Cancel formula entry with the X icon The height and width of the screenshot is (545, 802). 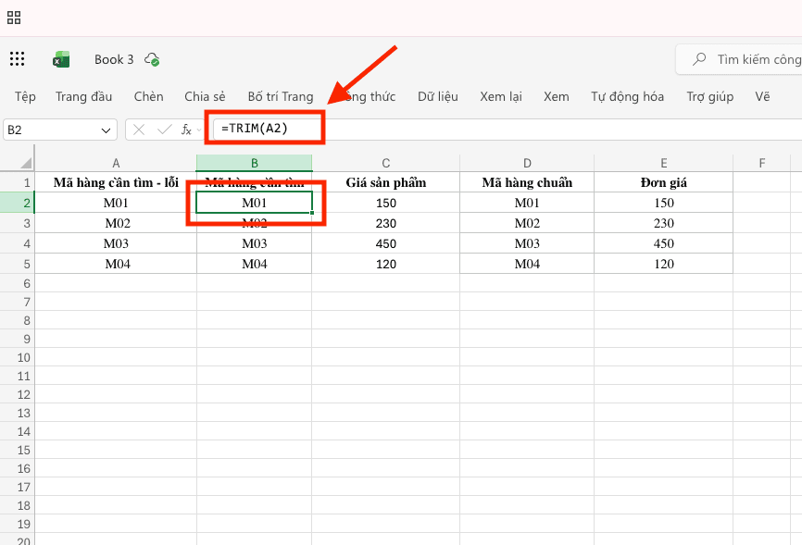pyautogui.click(x=139, y=130)
